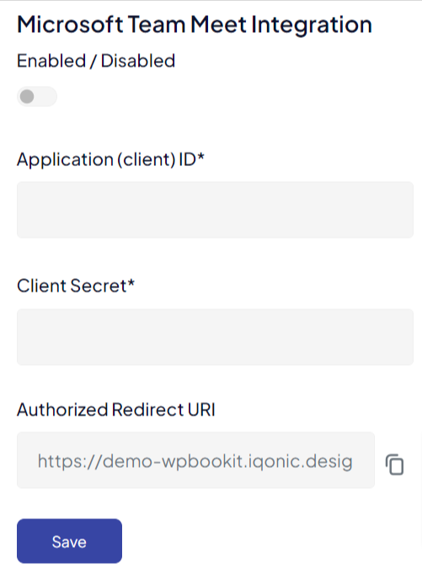Click the blue Save button
Viewport: 422px width, 579px height.
tap(69, 541)
